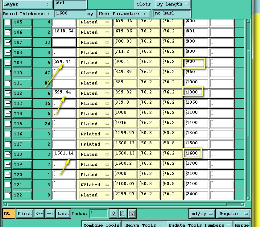Click the select-tool icon beside the lightbulb

pos(123,213)
